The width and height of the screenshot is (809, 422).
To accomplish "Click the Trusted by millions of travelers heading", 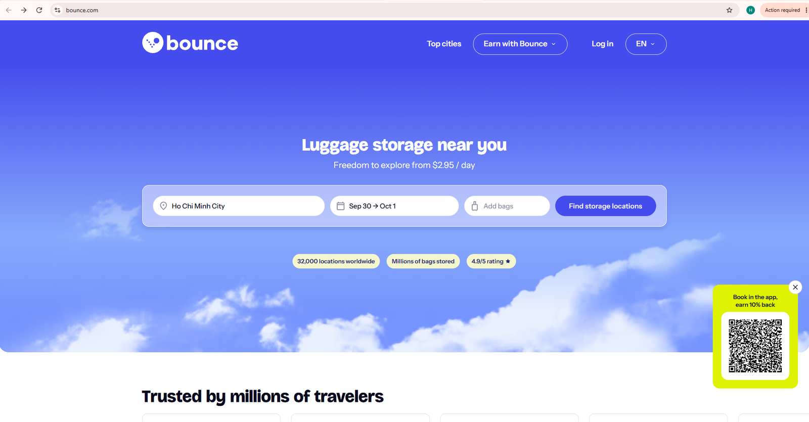I will [x=262, y=397].
